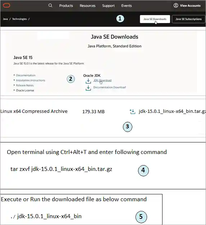Click the Documentation Download link

[x=110, y=87]
